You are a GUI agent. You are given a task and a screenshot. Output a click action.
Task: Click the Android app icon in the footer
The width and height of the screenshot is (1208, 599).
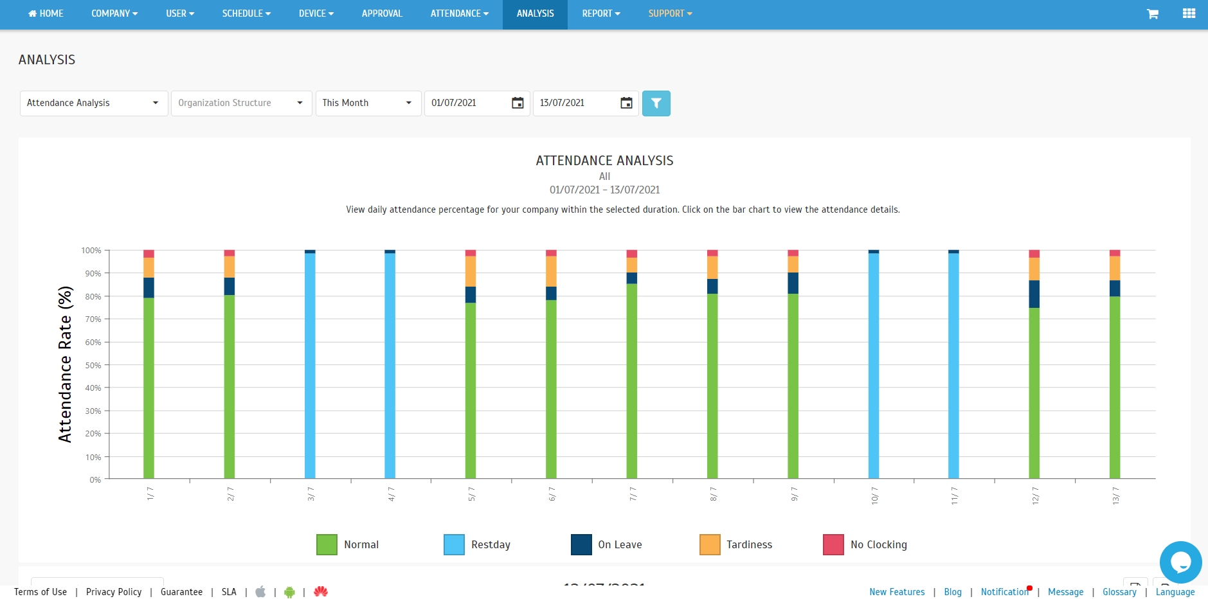point(289,592)
